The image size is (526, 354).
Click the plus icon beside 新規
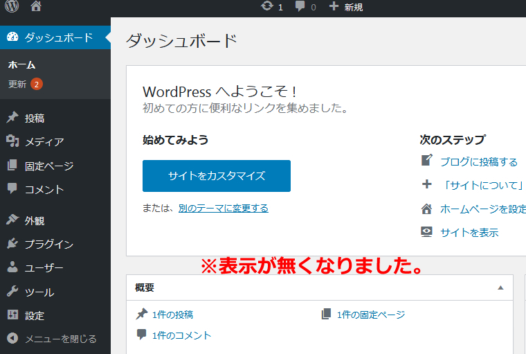334,6
